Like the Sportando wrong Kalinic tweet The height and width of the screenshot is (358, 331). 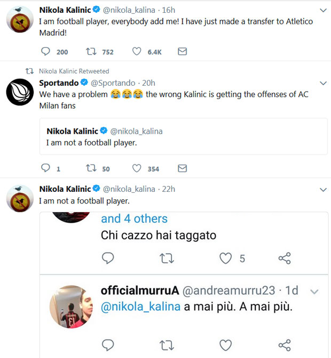137,168
